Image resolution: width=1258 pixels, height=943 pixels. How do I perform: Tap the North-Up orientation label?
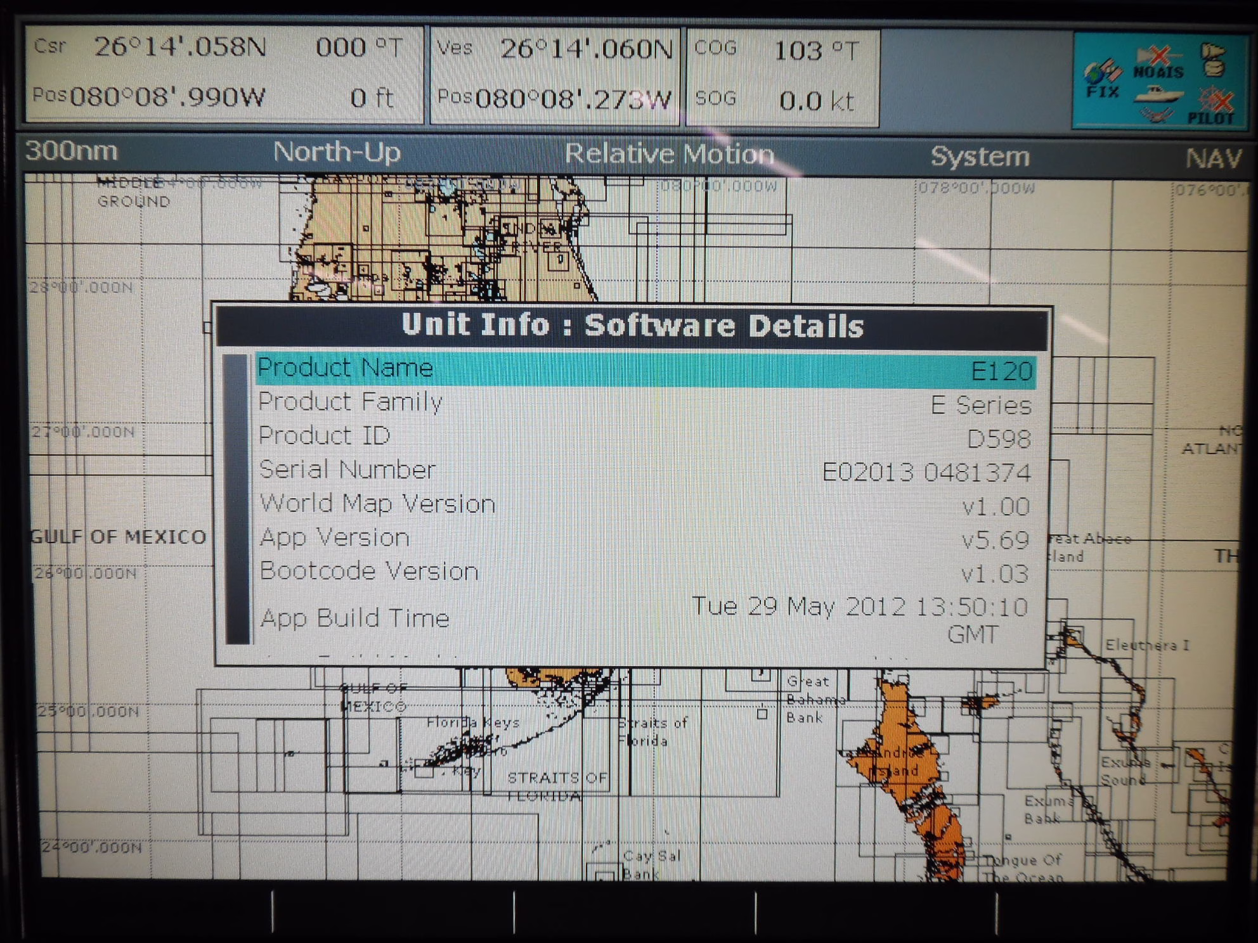(x=337, y=153)
